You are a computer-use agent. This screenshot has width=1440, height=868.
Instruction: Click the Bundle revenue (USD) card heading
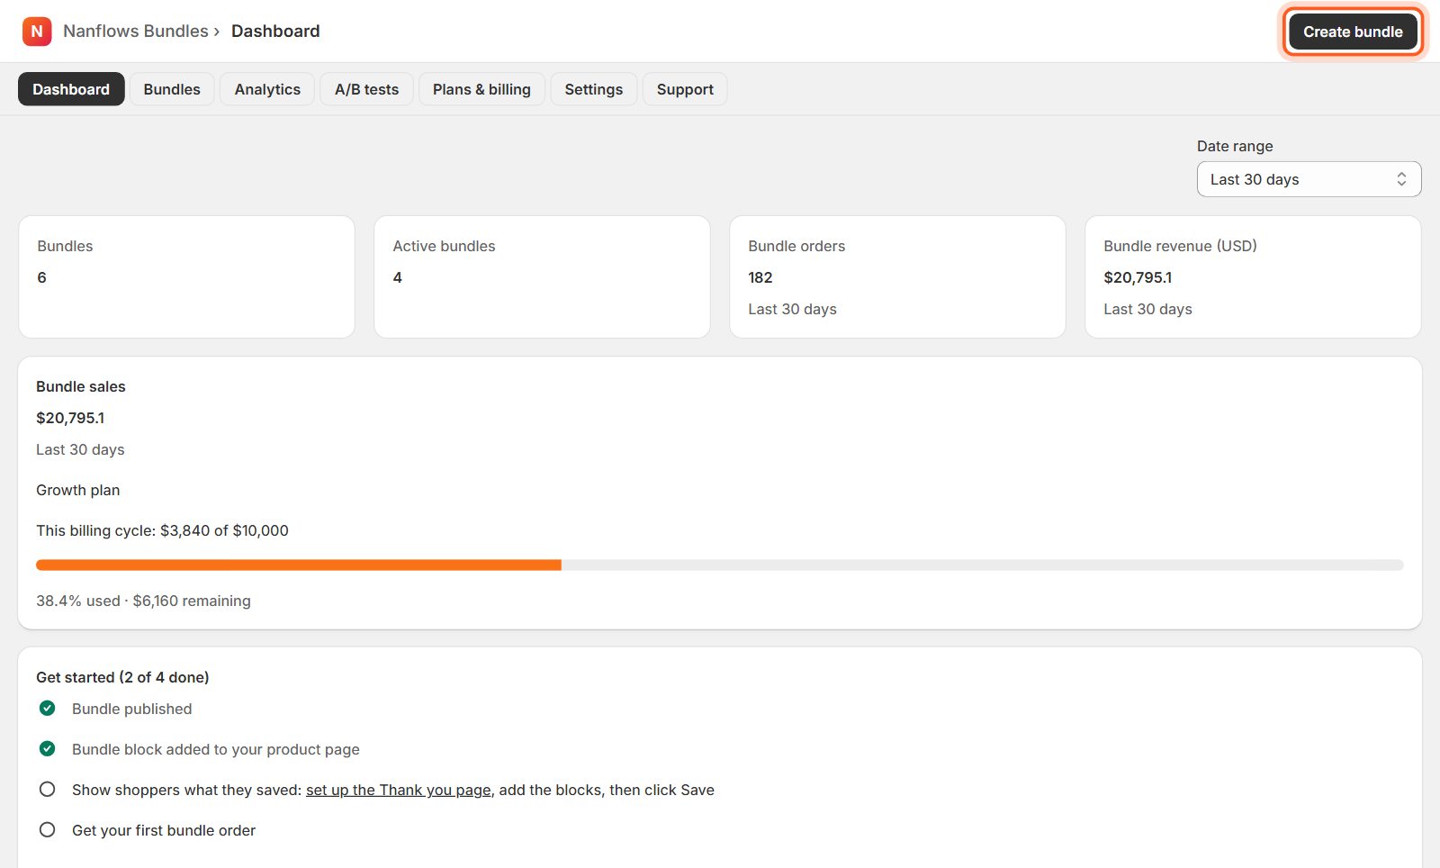[x=1180, y=246]
